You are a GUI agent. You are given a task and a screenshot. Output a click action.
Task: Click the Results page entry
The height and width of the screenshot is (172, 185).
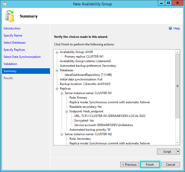(x=8, y=78)
